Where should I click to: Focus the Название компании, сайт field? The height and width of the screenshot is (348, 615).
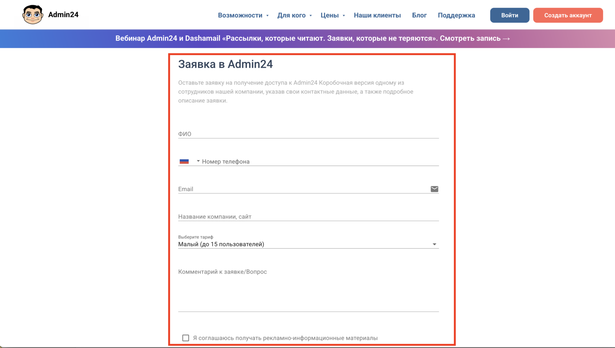pos(308,217)
